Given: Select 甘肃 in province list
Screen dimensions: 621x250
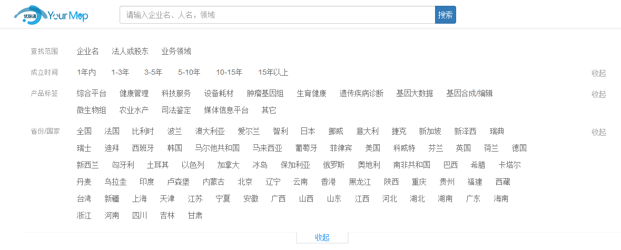Looking at the screenshot, I should point(195,216).
